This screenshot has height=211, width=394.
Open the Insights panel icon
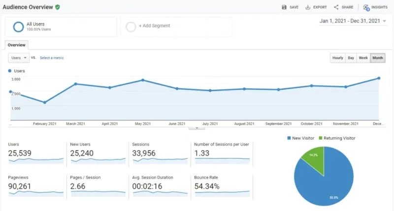[x=366, y=7]
